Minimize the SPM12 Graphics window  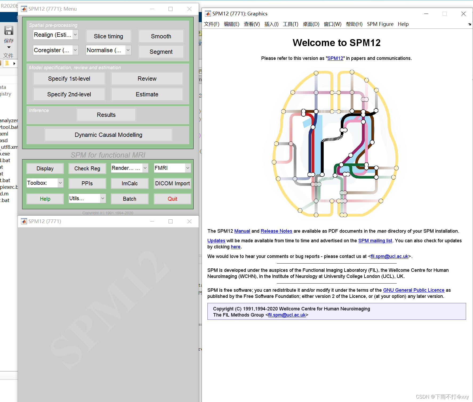(426, 14)
